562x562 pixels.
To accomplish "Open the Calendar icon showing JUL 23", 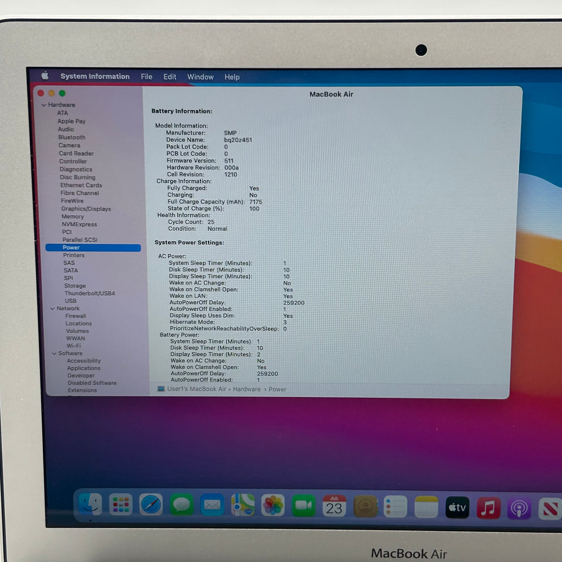I will 334,506.
